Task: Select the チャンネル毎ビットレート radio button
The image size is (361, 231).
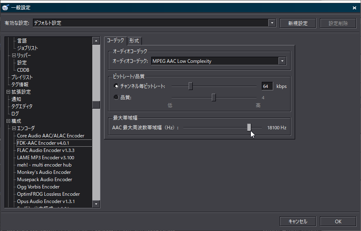Action: [116, 86]
